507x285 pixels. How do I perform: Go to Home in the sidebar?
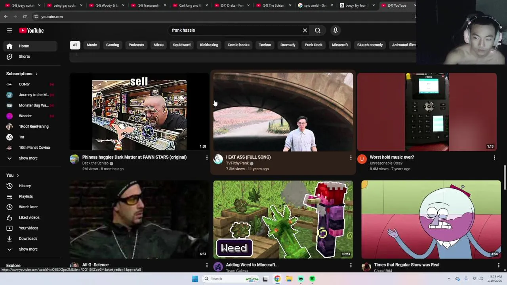click(31, 46)
